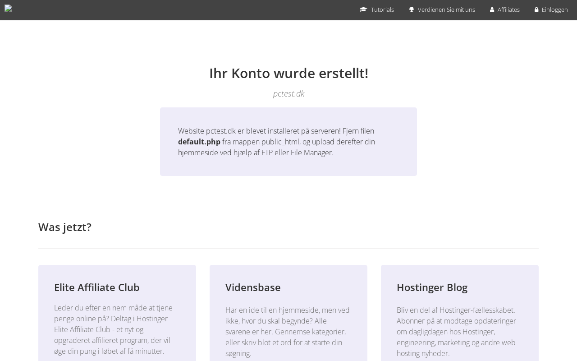
Task: Click the Was jetzt? heading
Action: [65, 227]
